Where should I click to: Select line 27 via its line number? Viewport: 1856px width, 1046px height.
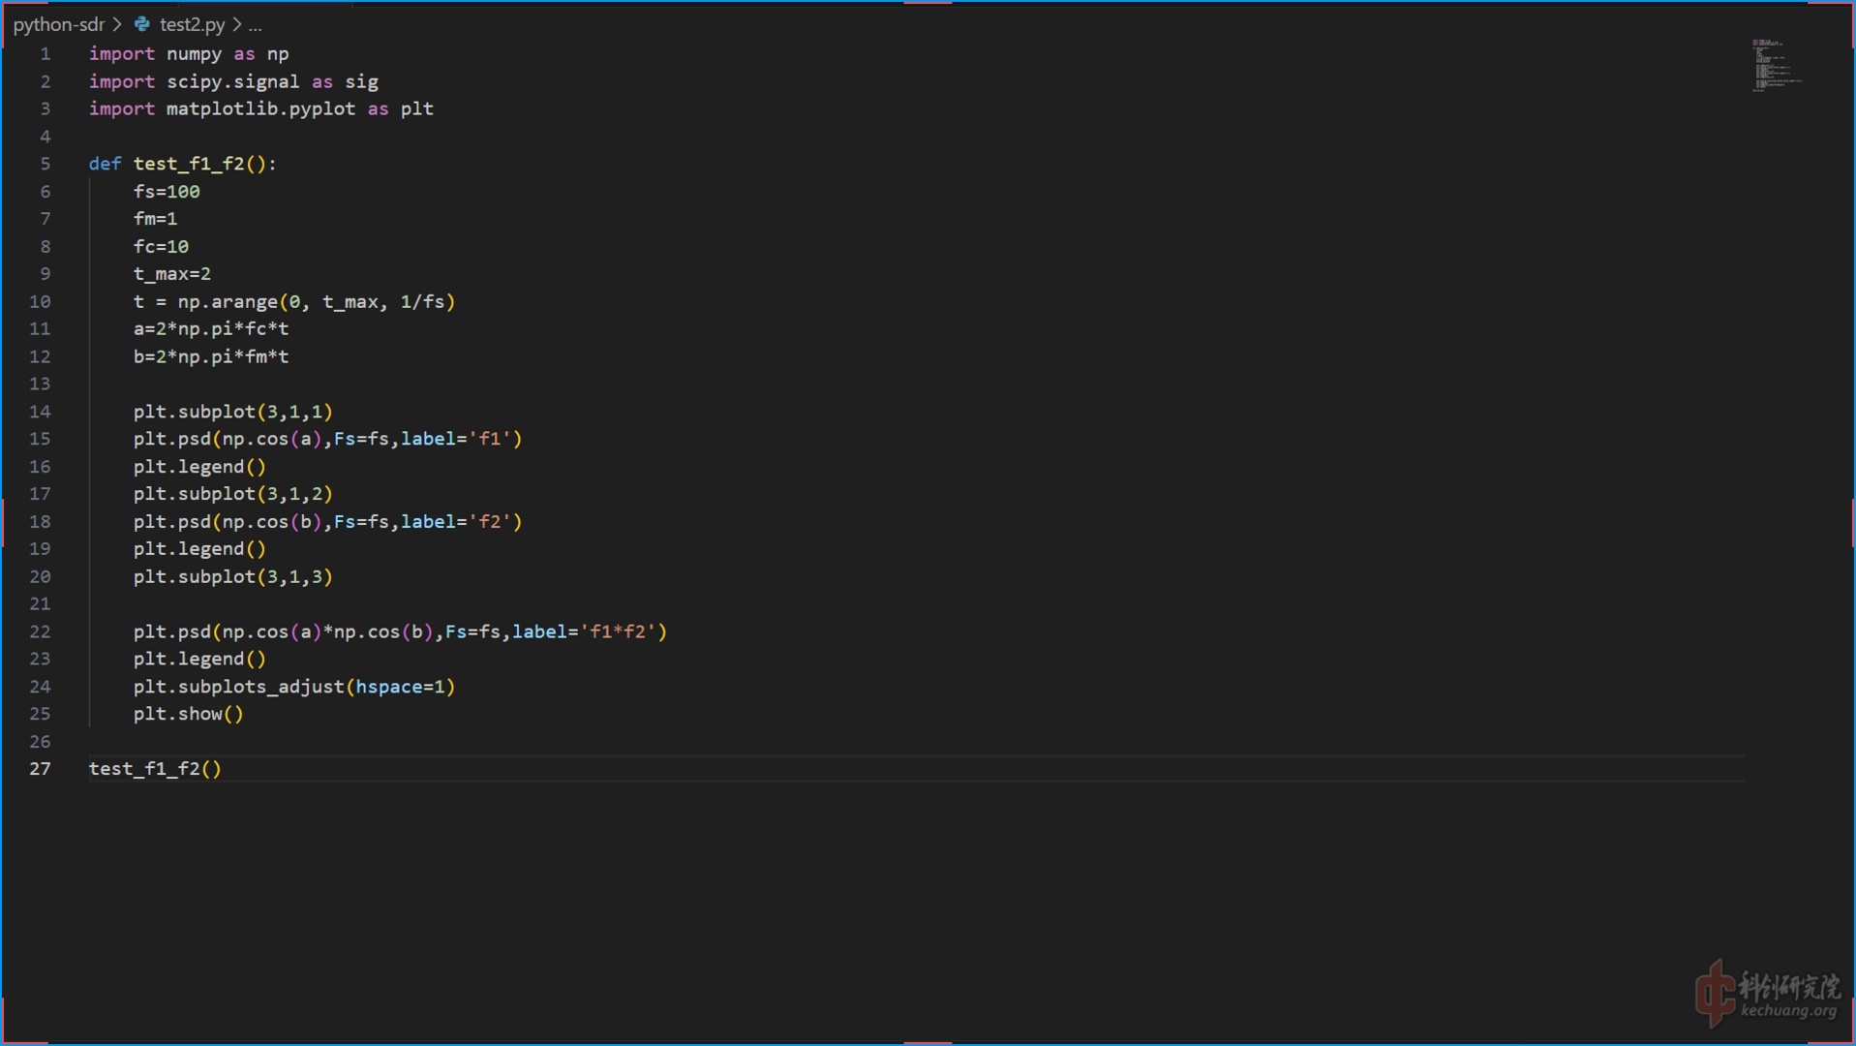click(40, 769)
